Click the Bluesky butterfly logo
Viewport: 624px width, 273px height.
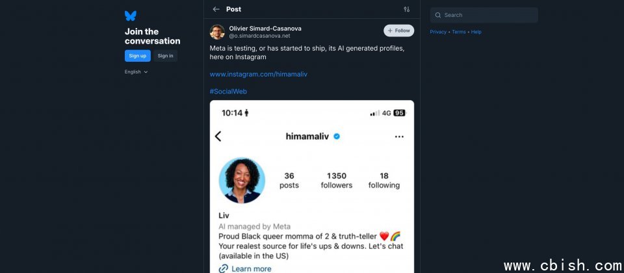point(131,16)
